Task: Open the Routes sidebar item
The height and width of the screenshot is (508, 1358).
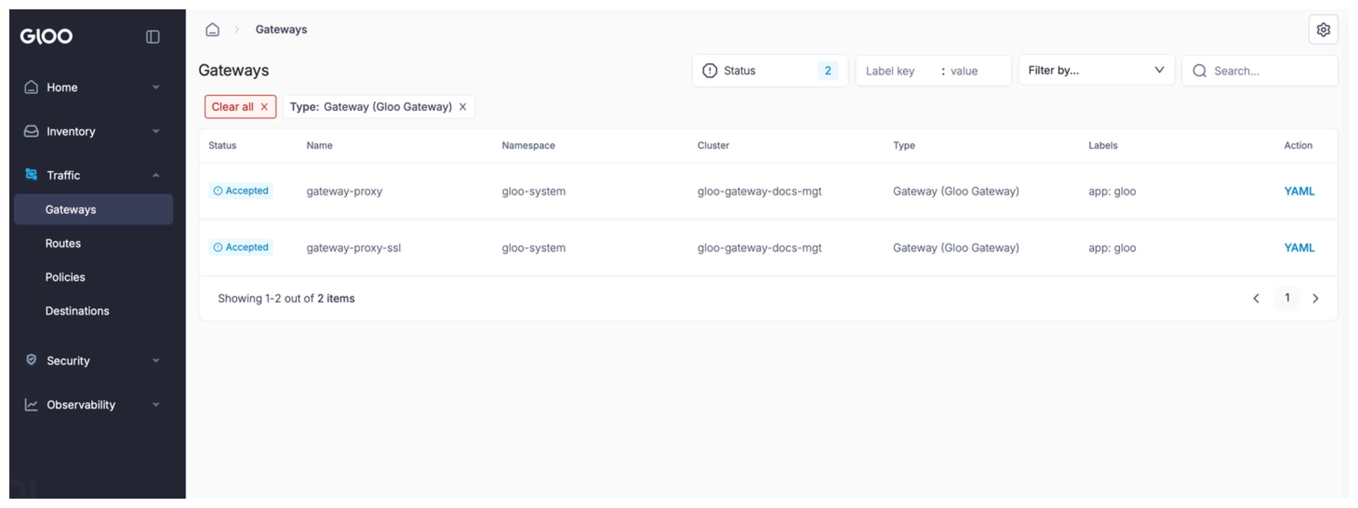Action: [x=63, y=243]
